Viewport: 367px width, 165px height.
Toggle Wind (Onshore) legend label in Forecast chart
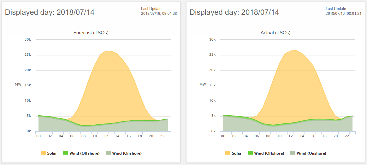[127, 153]
